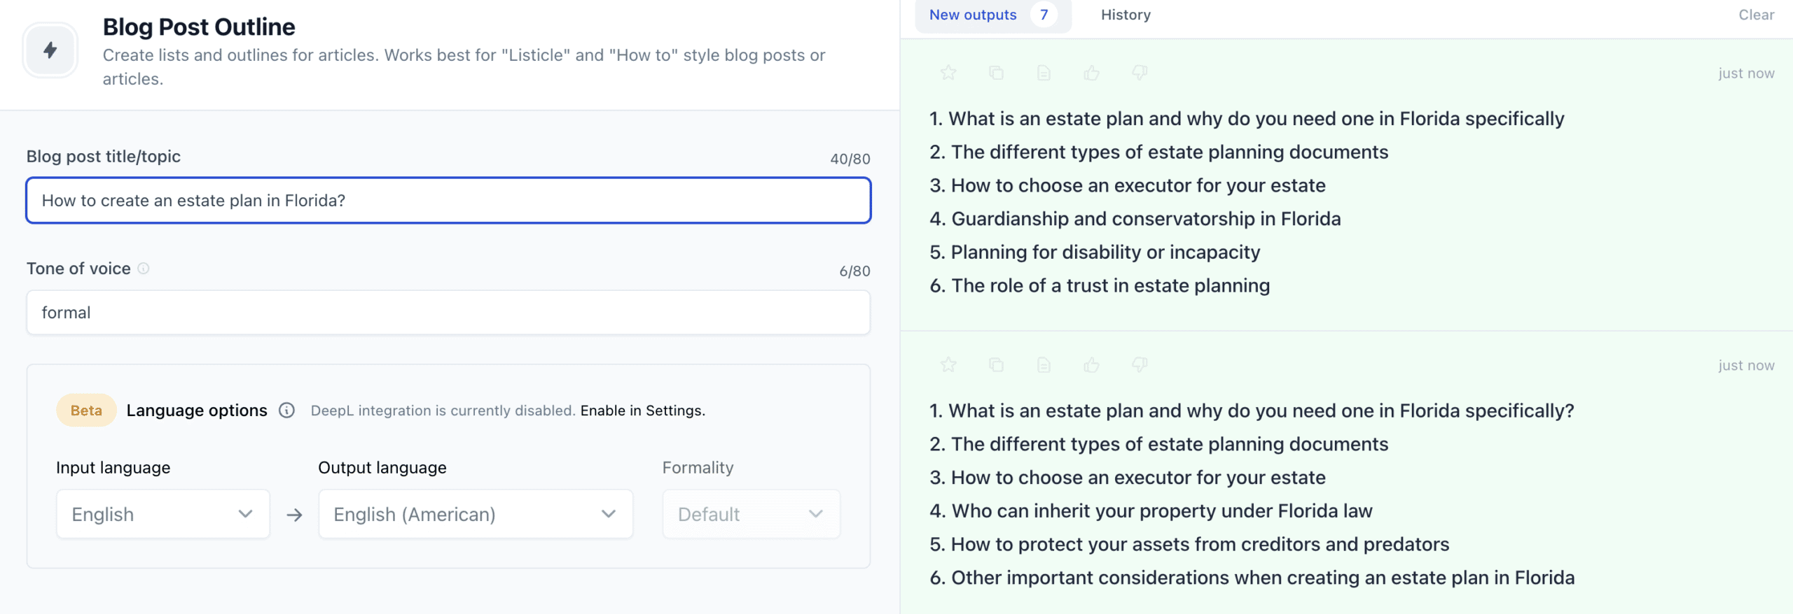Viewport: 1793px width, 614px height.
Task: Click the 'Other important considerations' outline line
Action: (x=1252, y=578)
